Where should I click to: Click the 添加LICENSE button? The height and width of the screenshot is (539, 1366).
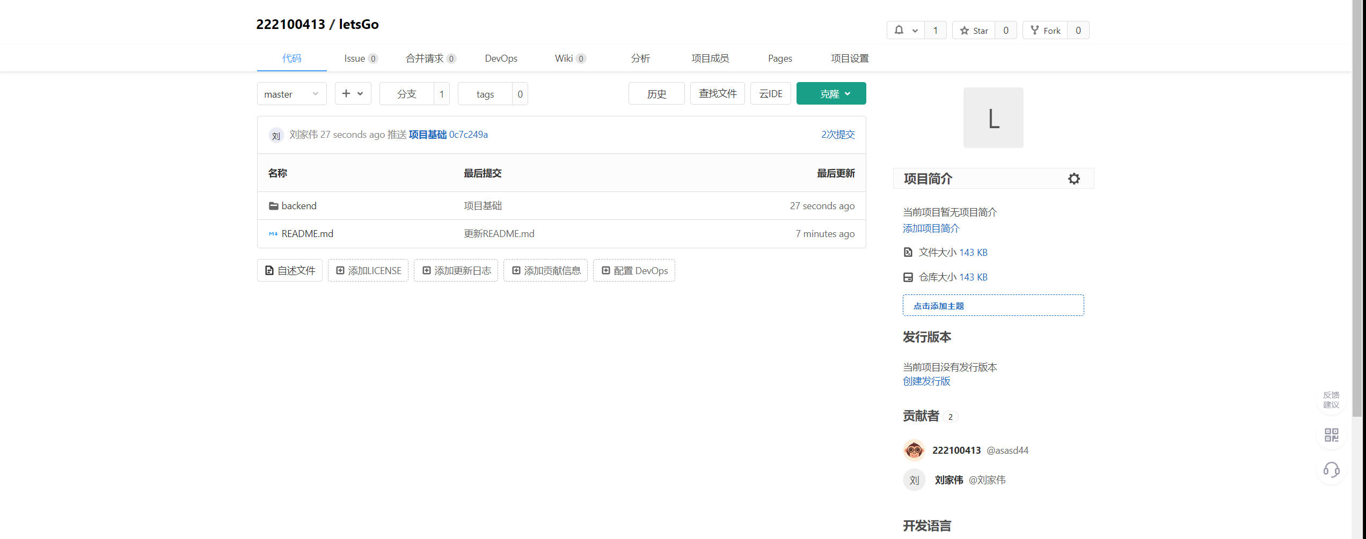(x=368, y=271)
